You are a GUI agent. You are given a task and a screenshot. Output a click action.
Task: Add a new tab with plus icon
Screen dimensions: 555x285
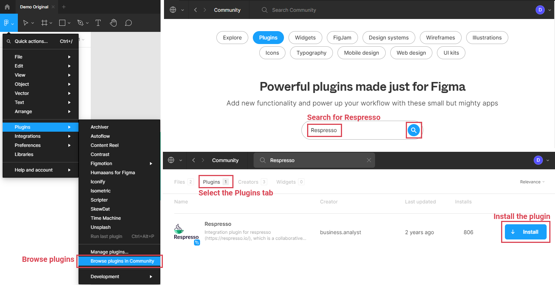(64, 7)
